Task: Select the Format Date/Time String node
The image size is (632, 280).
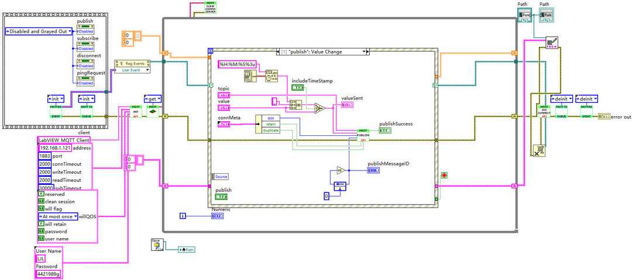Action: [271, 75]
